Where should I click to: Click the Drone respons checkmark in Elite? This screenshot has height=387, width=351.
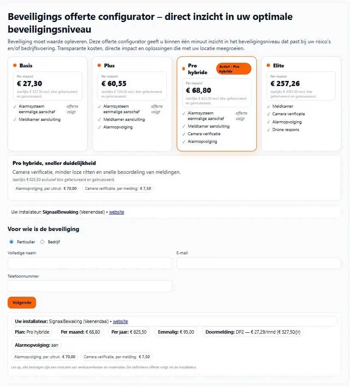[x=269, y=130]
